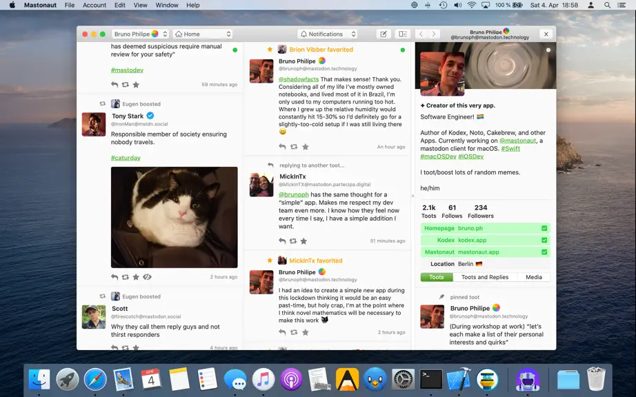Reply to the #mastodev toot
The height and width of the screenshot is (397, 636).
[115, 85]
